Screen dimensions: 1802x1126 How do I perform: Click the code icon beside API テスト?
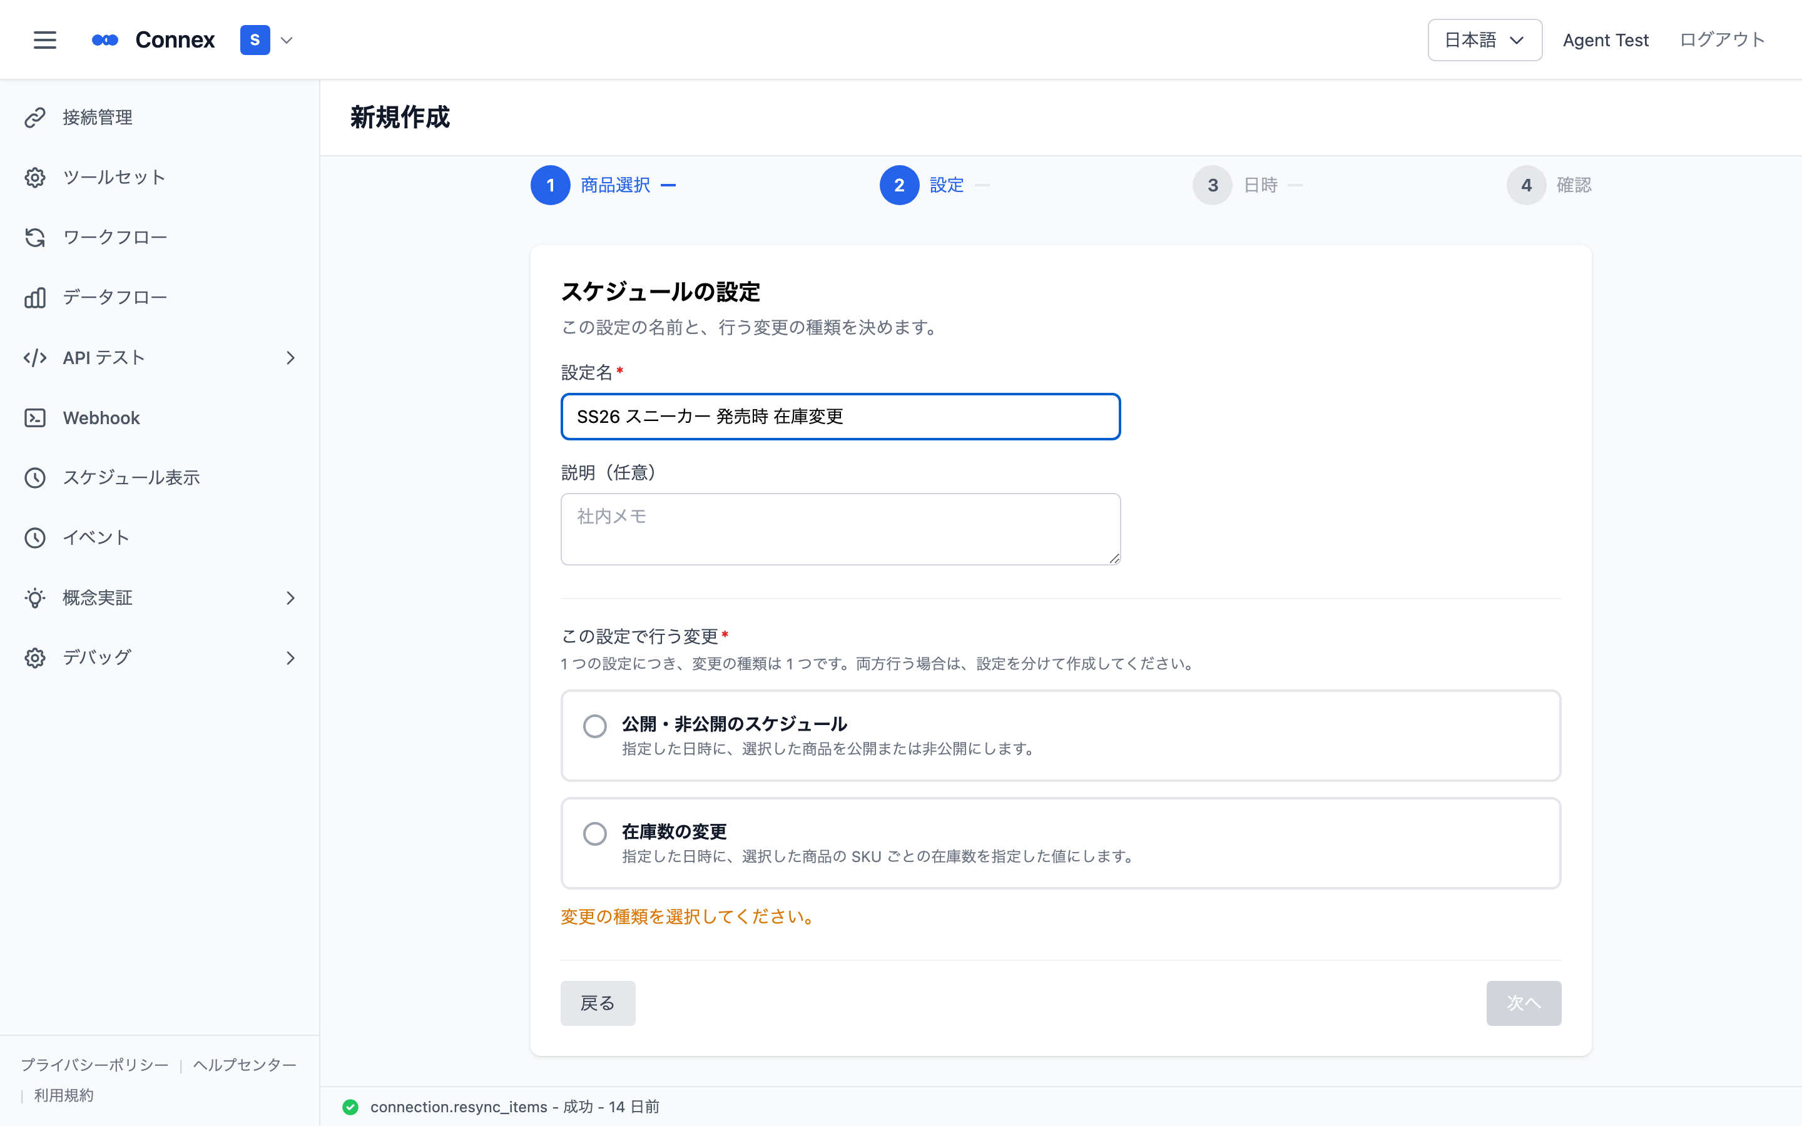tap(35, 357)
